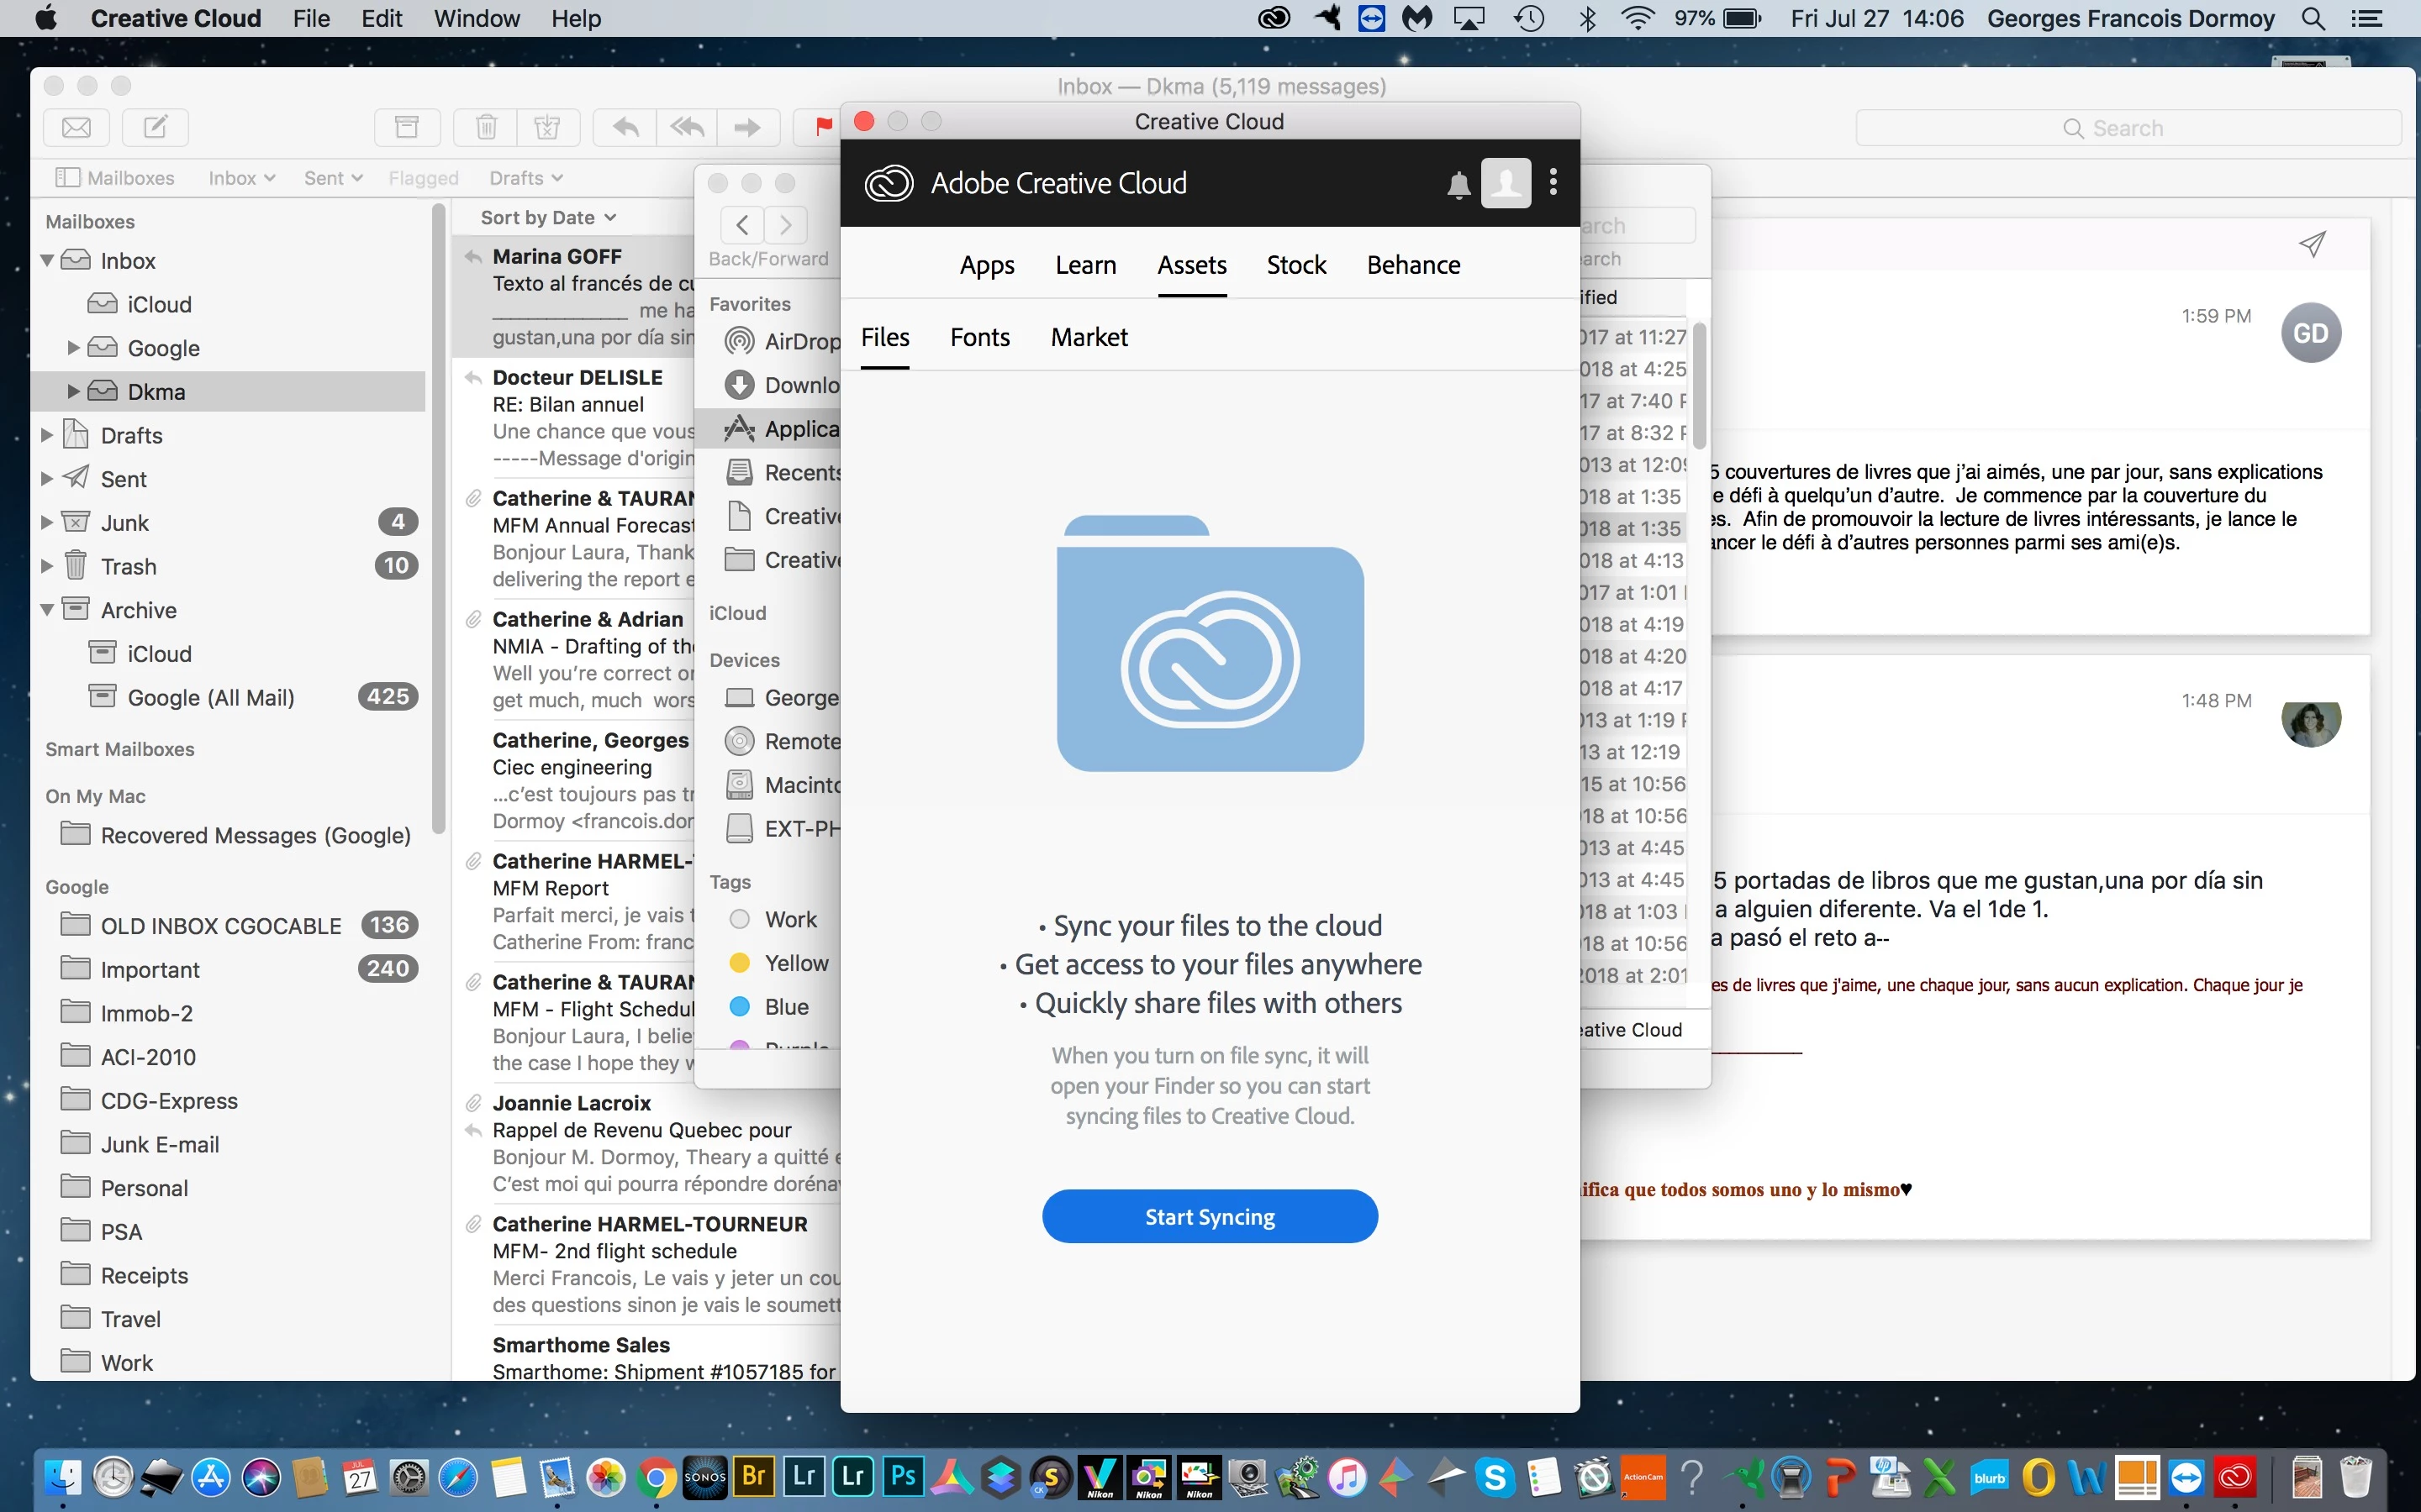
Task: Open the Window menu in menu bar
Action: (x=476, y=18)
